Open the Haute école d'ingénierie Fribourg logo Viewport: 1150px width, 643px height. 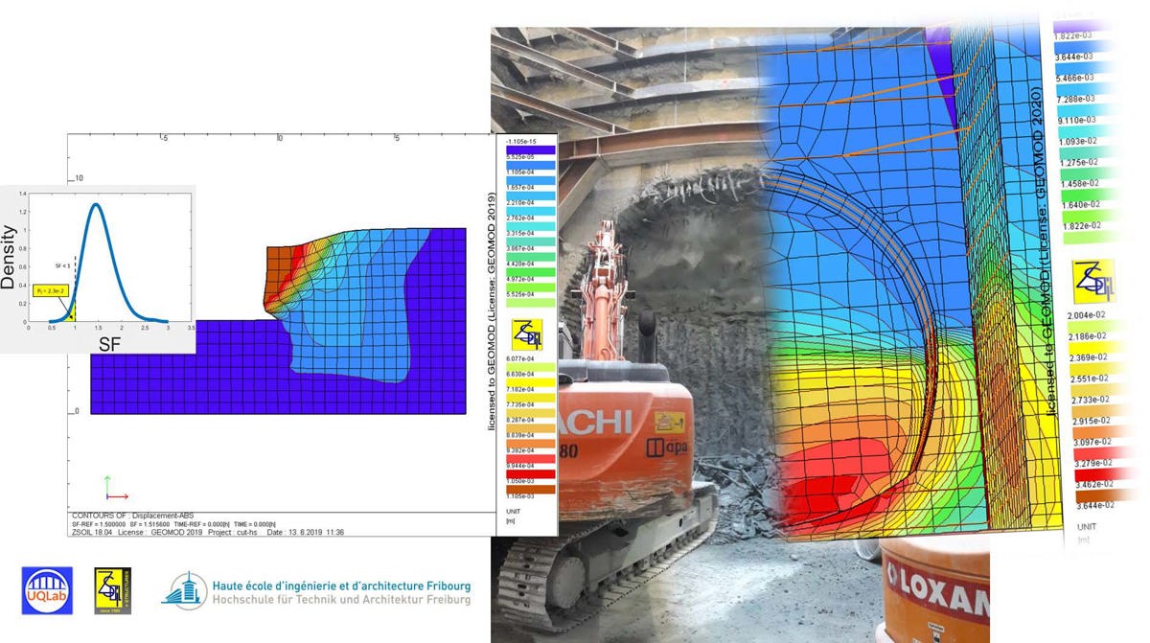click(184, 591)
